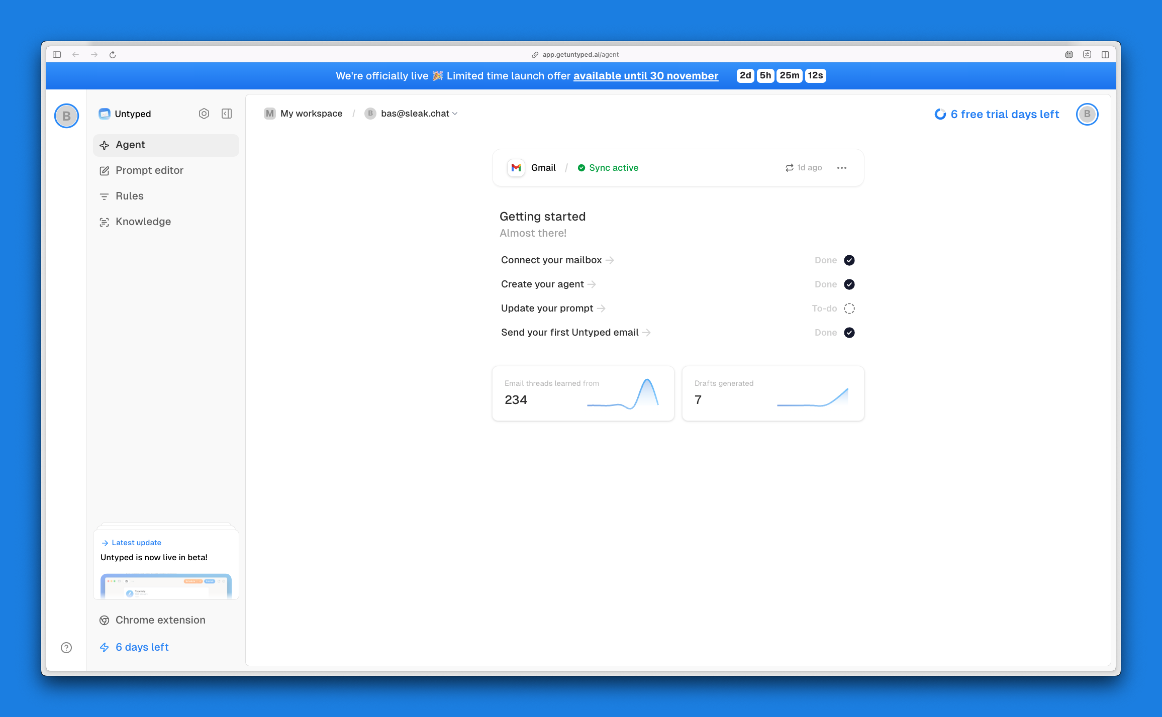Select the Agent sidebar icon

(x=105, y=145)
